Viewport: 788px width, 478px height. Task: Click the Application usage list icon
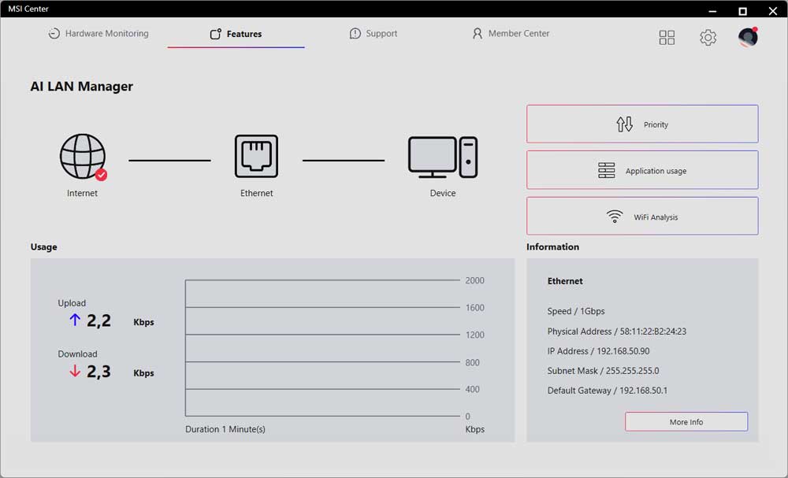tap(606, 171)
